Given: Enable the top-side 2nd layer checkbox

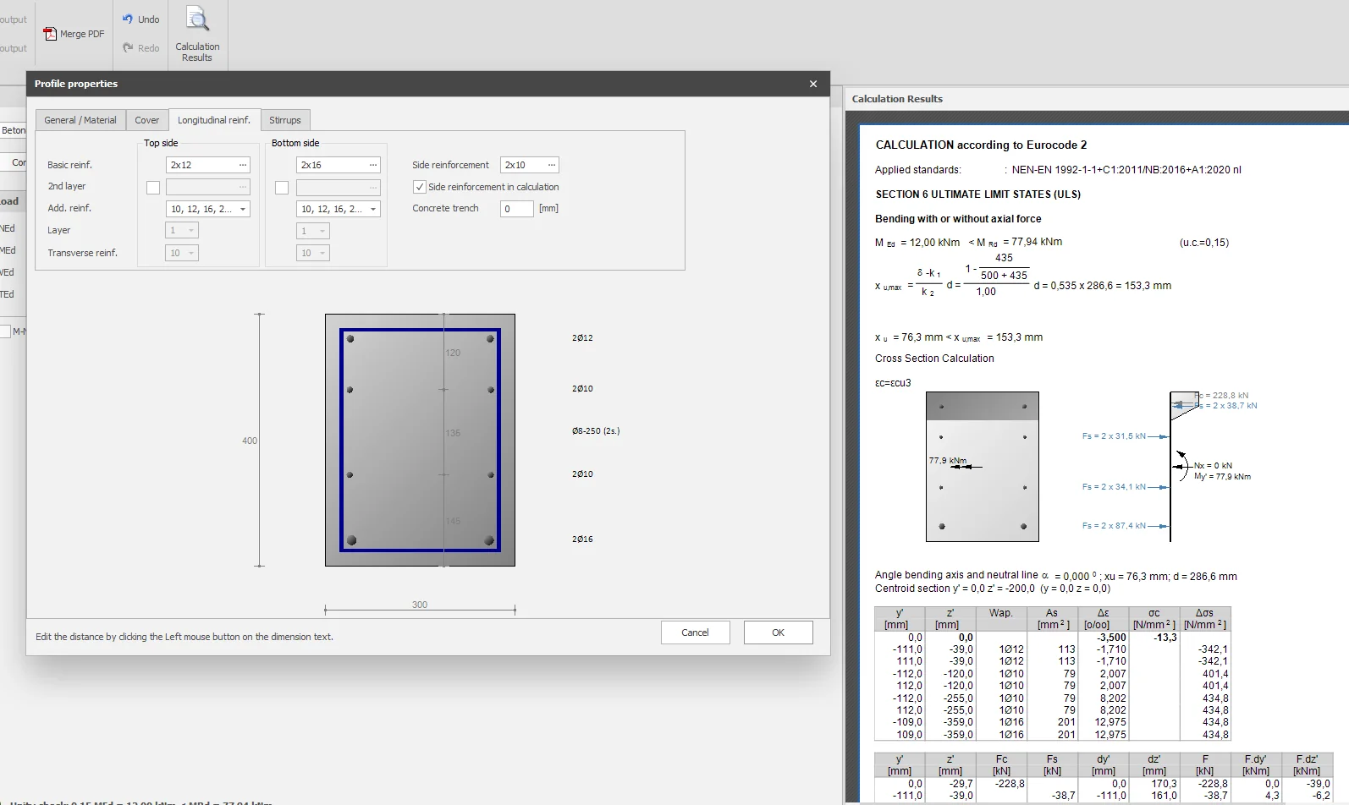Looking at the screenshot, I should (153, 188).
